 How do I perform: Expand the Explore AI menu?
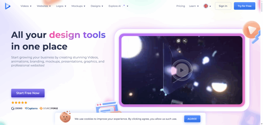pos(118,6)
